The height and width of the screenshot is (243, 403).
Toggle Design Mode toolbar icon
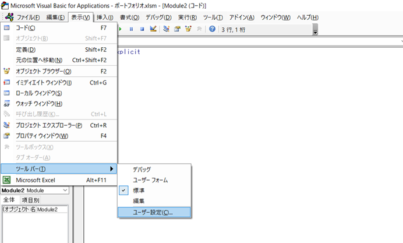point(153,29)
